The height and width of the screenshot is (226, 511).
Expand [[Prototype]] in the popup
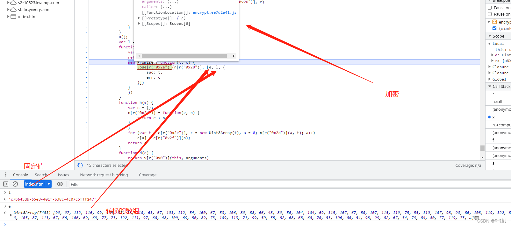139,18
